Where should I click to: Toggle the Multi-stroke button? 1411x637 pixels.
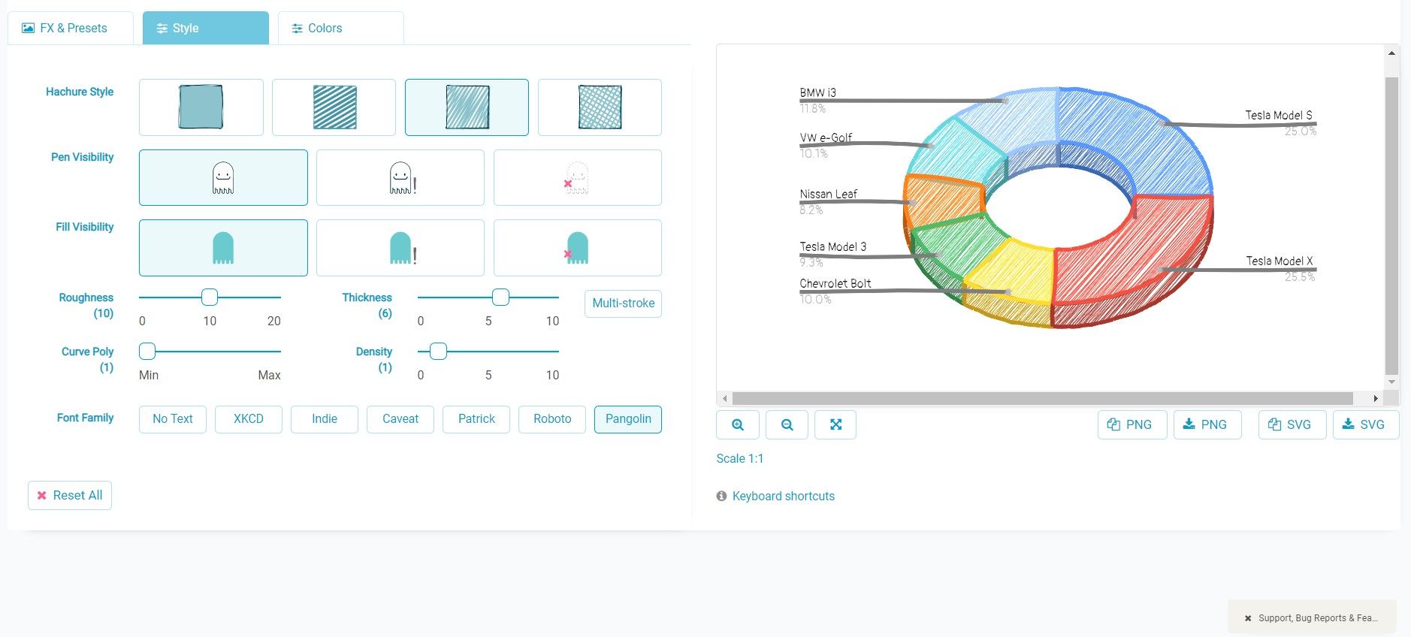click(623, 303)
